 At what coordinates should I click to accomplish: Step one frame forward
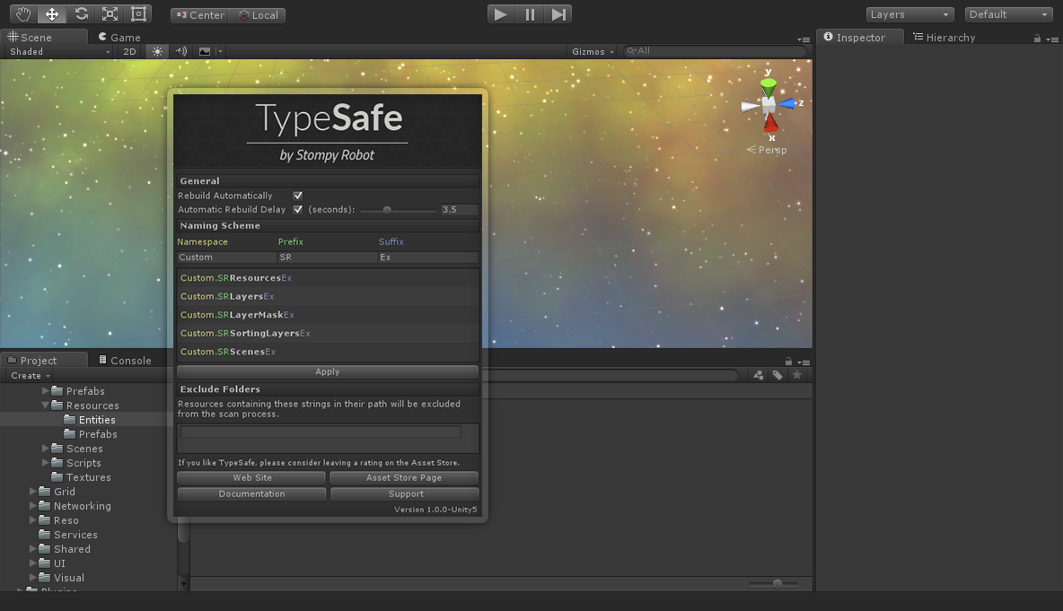pos(558,14)
